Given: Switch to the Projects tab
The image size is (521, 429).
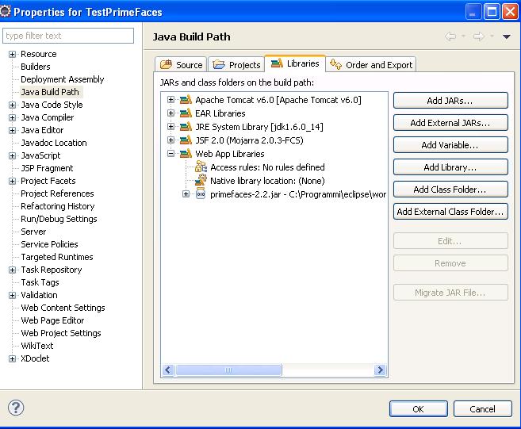Looking at the screenshot, I should click(x=236, y=64).
